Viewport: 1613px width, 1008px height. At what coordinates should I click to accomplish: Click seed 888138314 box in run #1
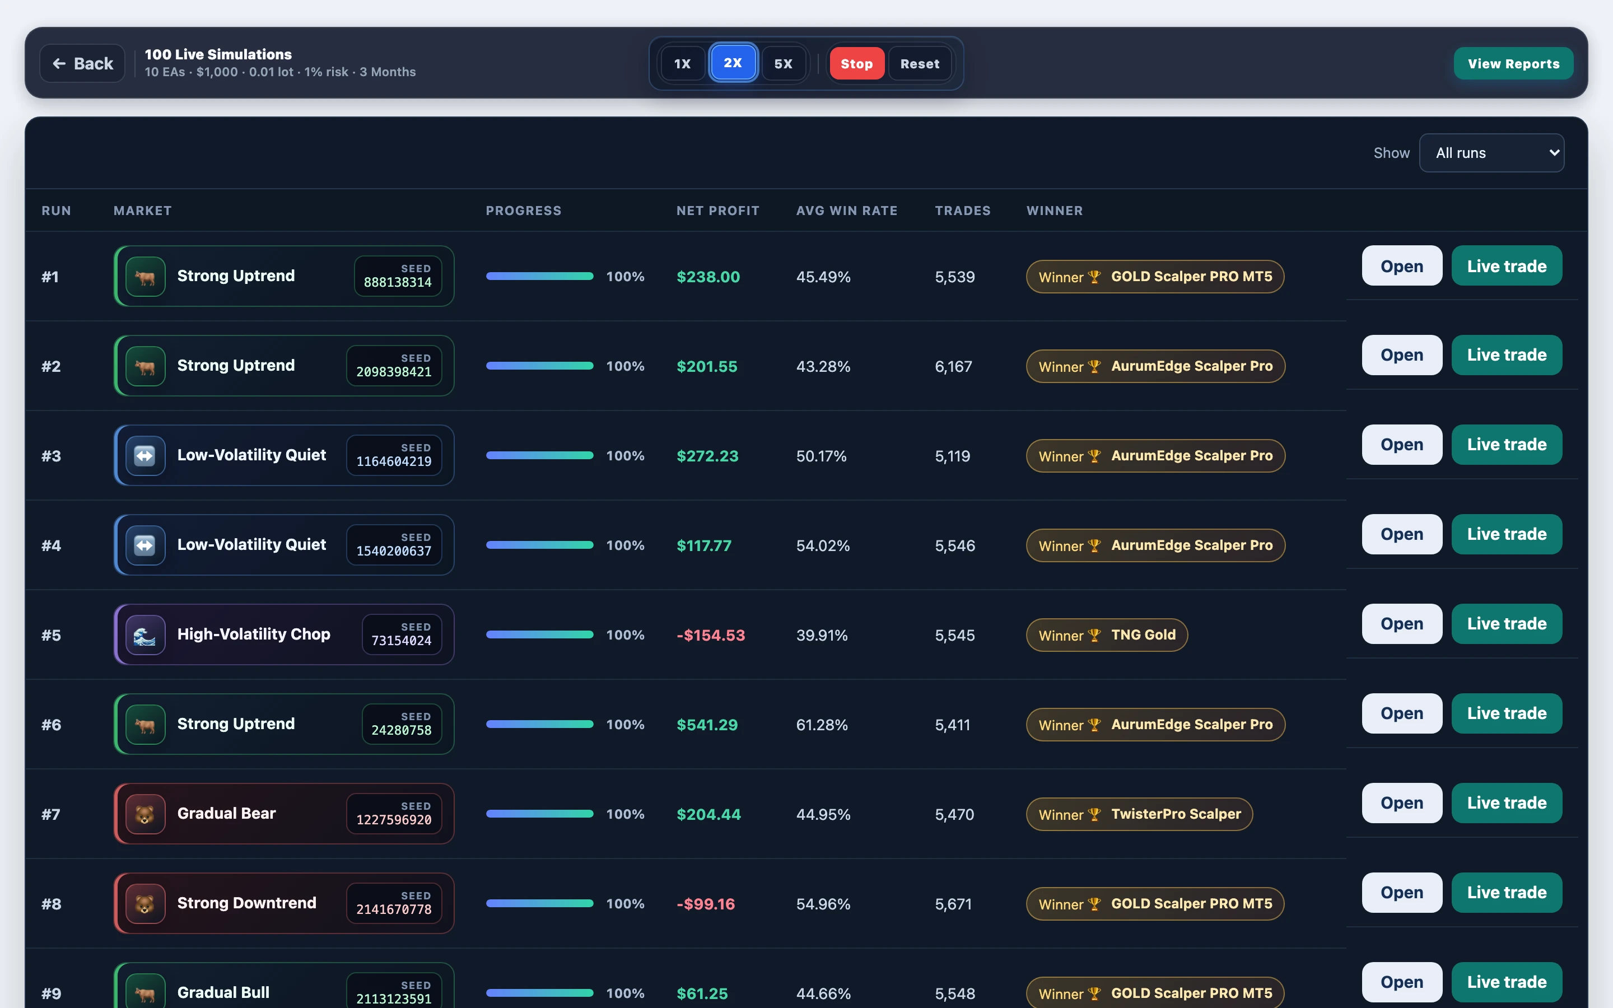398,276
